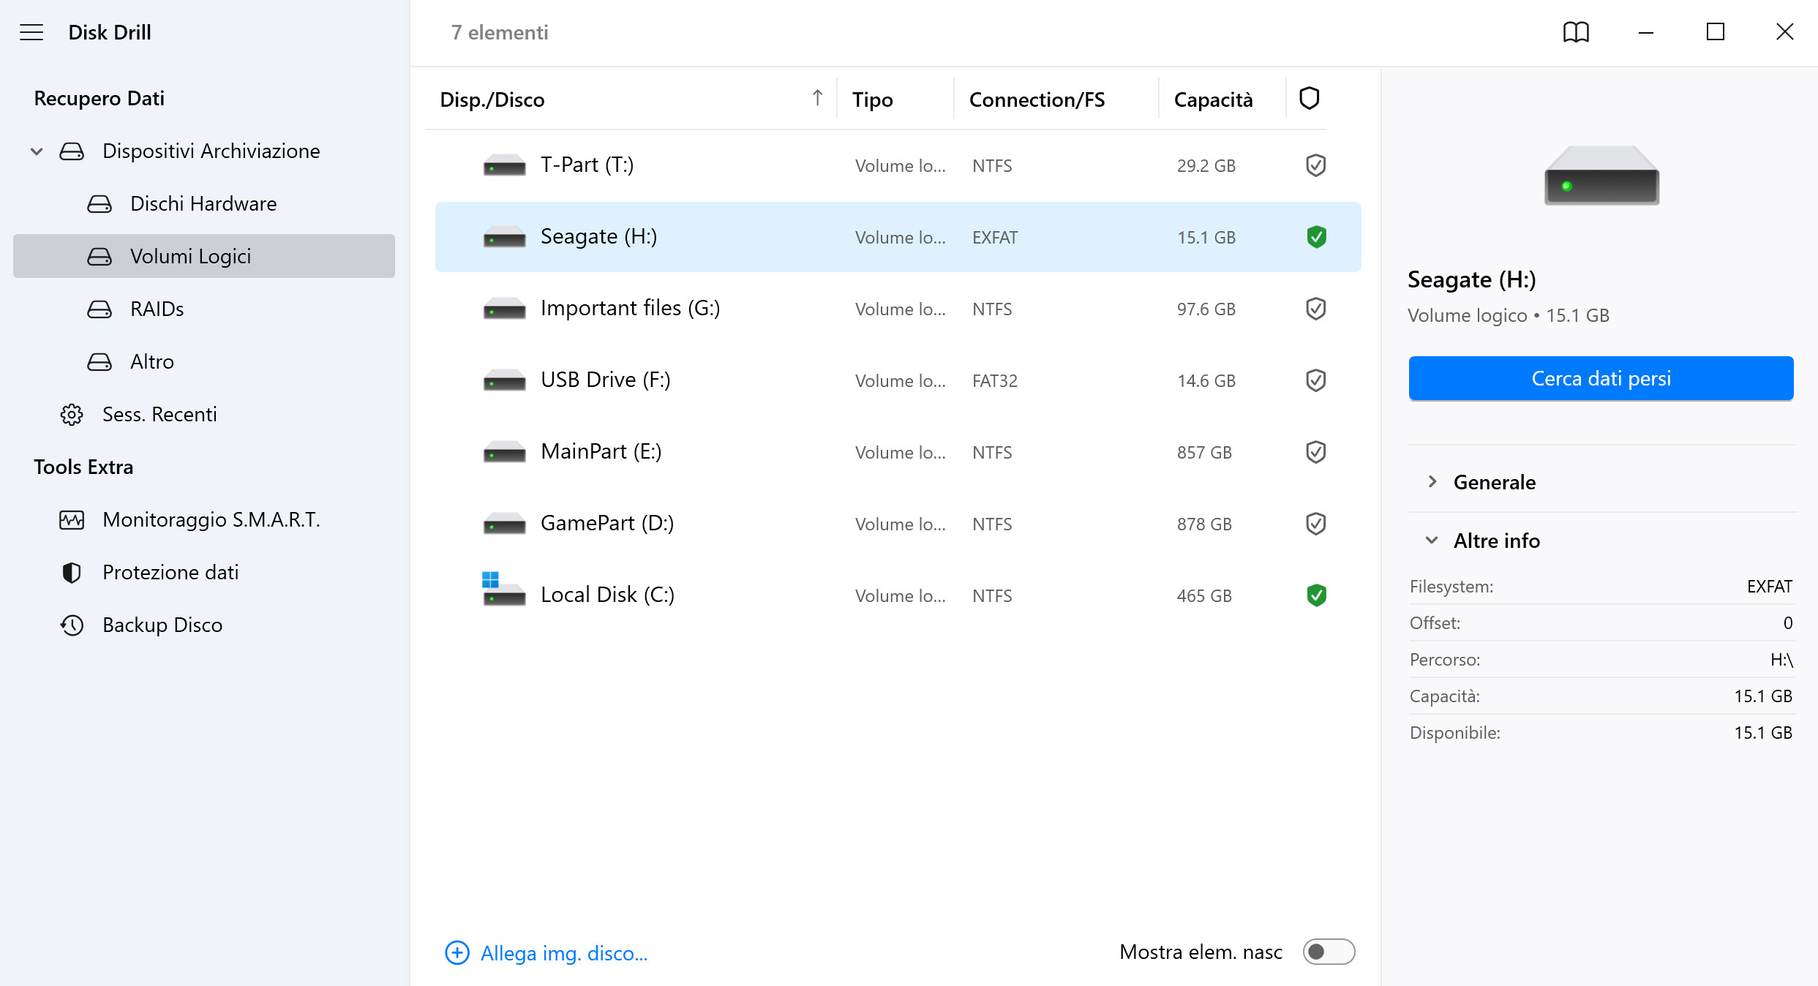Click the 7 elementi count label
This screenshot has height=986, width=1818.
tap(500, 32)
